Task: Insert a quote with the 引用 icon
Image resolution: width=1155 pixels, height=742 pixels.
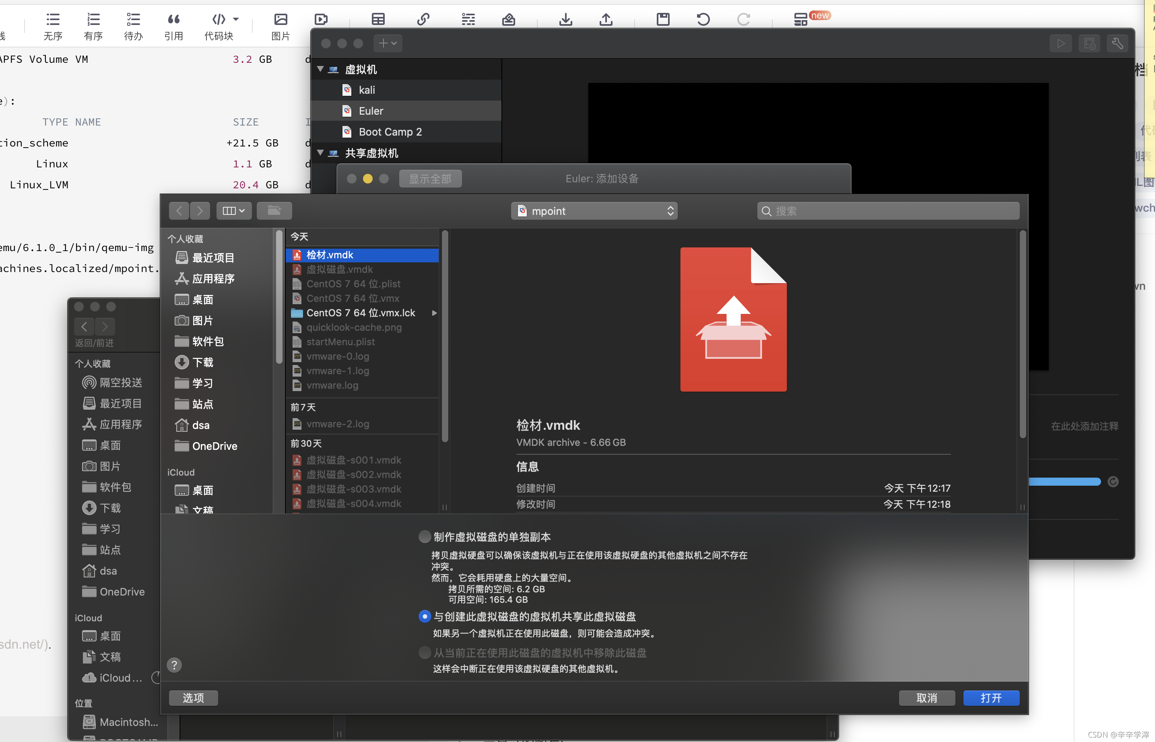Action: tap(173, 19)
